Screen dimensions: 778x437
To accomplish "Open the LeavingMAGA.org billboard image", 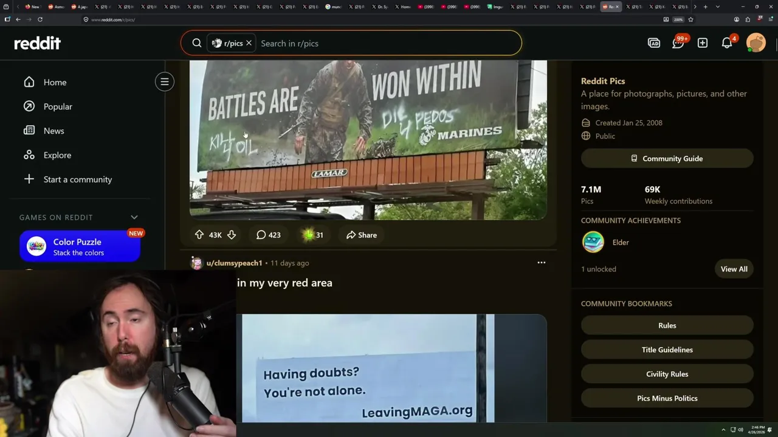I will [x=394, y=368].
